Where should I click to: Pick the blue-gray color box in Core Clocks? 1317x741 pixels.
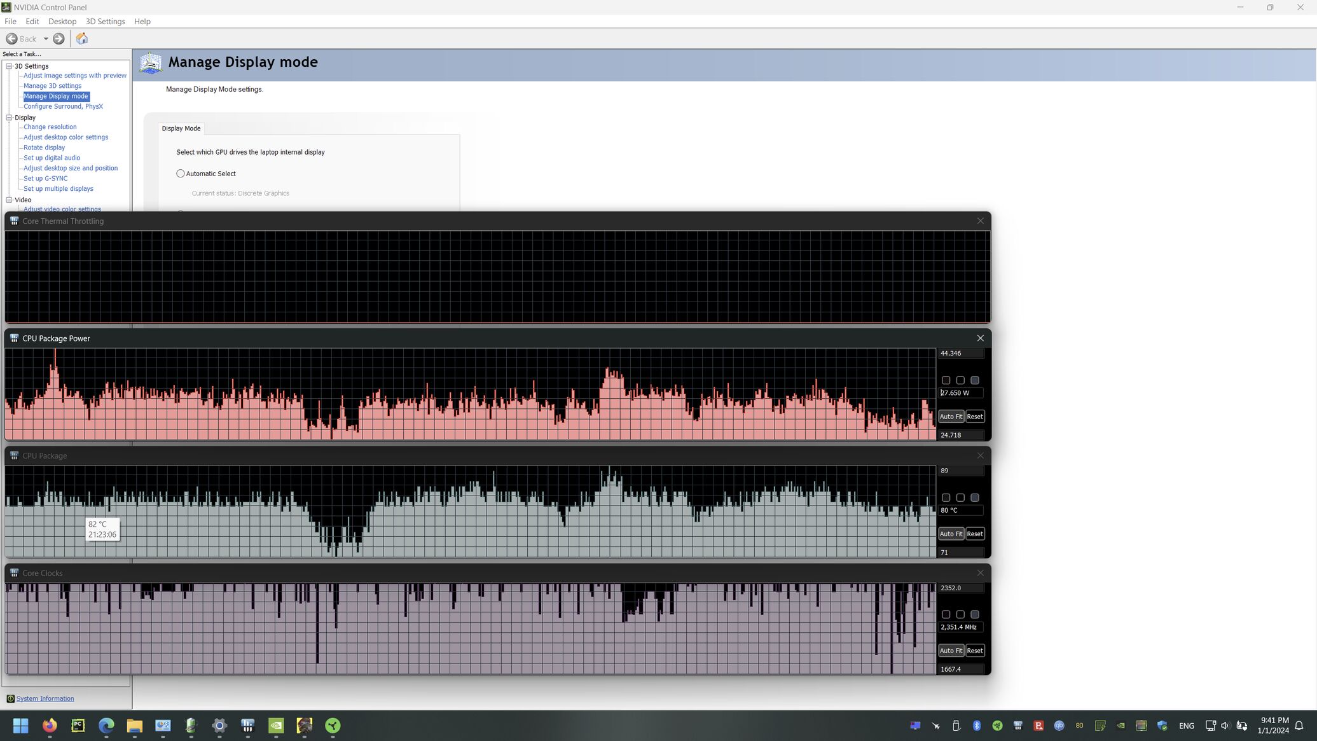(x=975, y=614)
